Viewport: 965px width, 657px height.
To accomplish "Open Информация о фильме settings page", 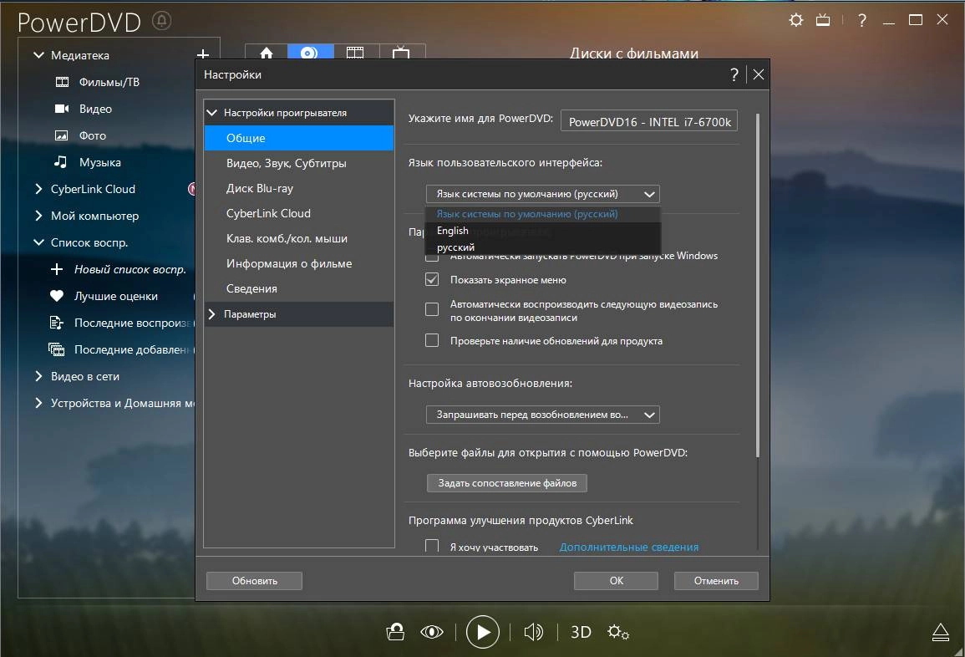I will point(299,263).
